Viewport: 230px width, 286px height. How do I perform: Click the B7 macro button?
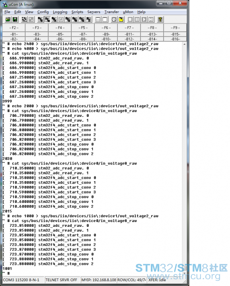point(83,34)
